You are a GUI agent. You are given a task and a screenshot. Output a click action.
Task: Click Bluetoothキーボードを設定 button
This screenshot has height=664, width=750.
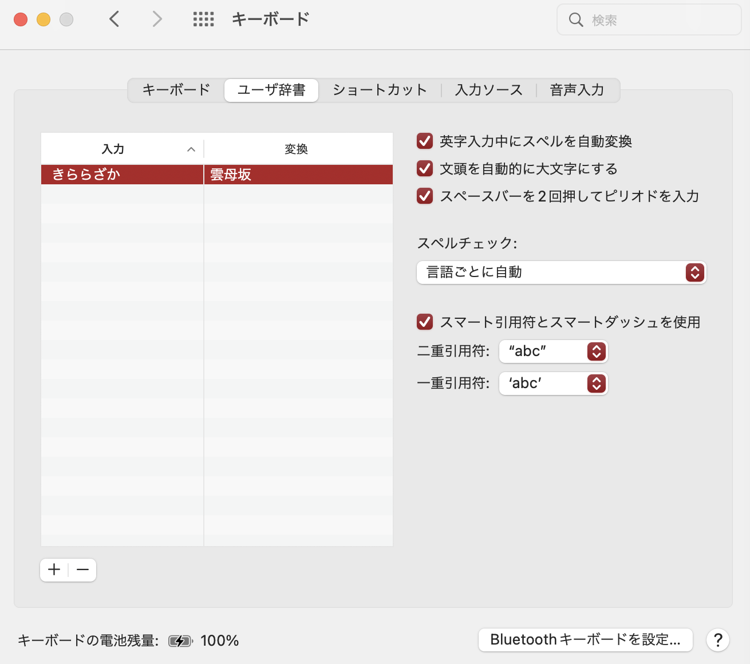click(585, 640)
